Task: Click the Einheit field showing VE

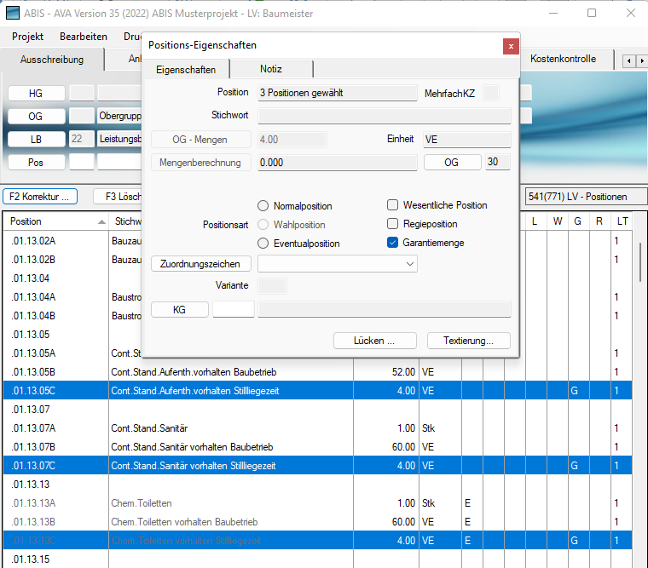Action: (x=466, y=140)
